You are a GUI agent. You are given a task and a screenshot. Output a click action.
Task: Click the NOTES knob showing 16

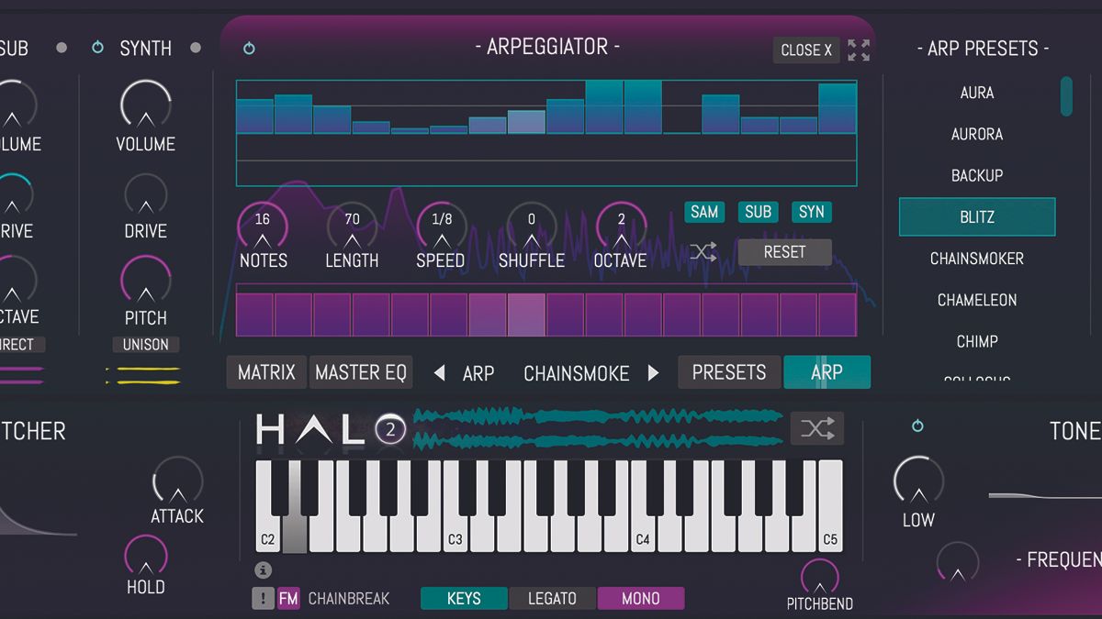263,224
